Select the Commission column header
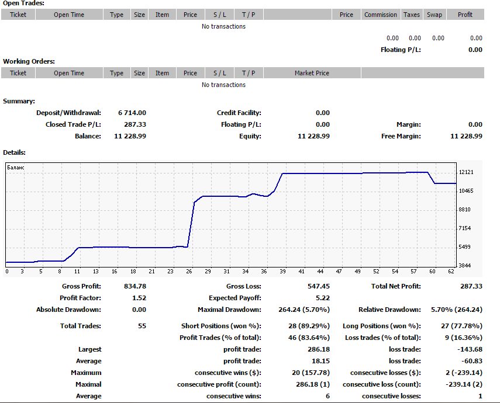Image resolution: width=500 pixels, height=403 pixels. 381,15
